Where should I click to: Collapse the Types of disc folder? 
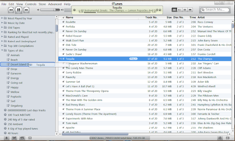(x=2, y=51)
